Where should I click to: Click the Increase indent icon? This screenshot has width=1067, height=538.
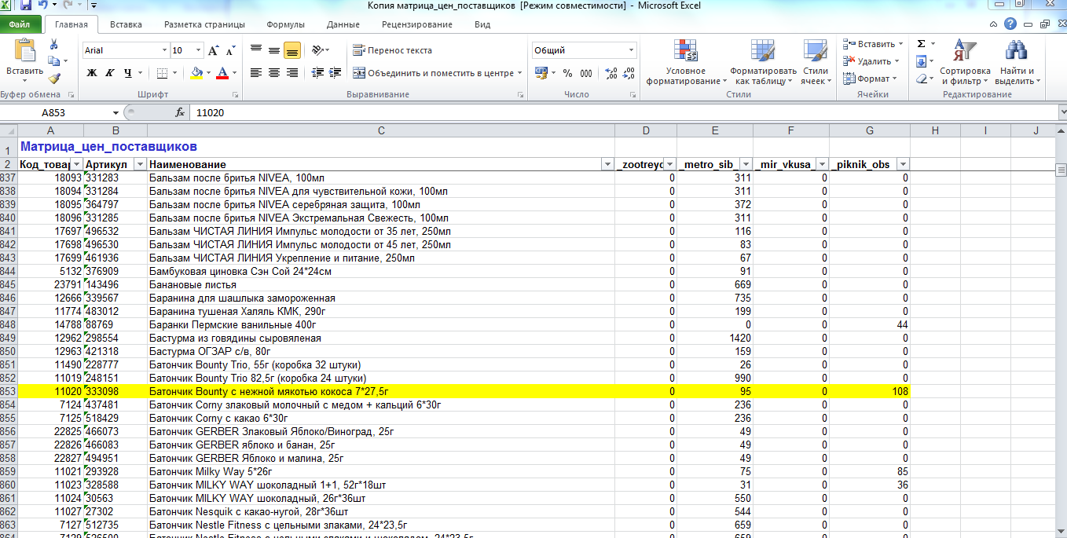pyautogui.click(x=335, y=73)
